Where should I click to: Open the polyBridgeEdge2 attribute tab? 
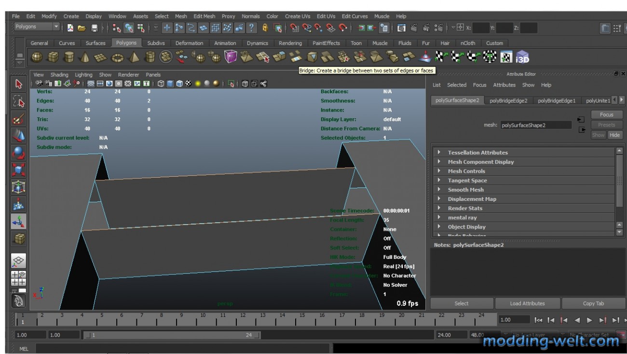click(x=508, y=101)
